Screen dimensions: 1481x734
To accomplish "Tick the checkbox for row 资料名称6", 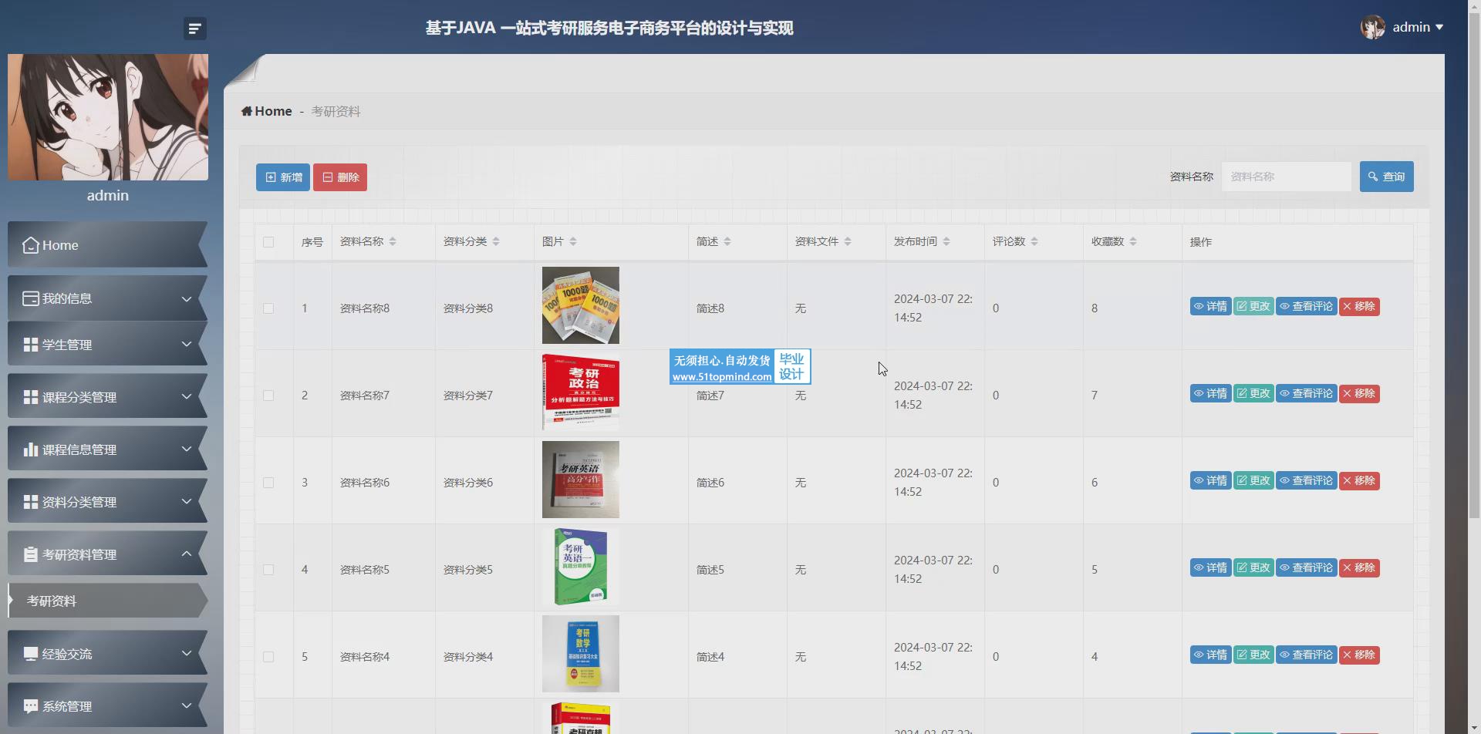I will (x=268, y=483).
